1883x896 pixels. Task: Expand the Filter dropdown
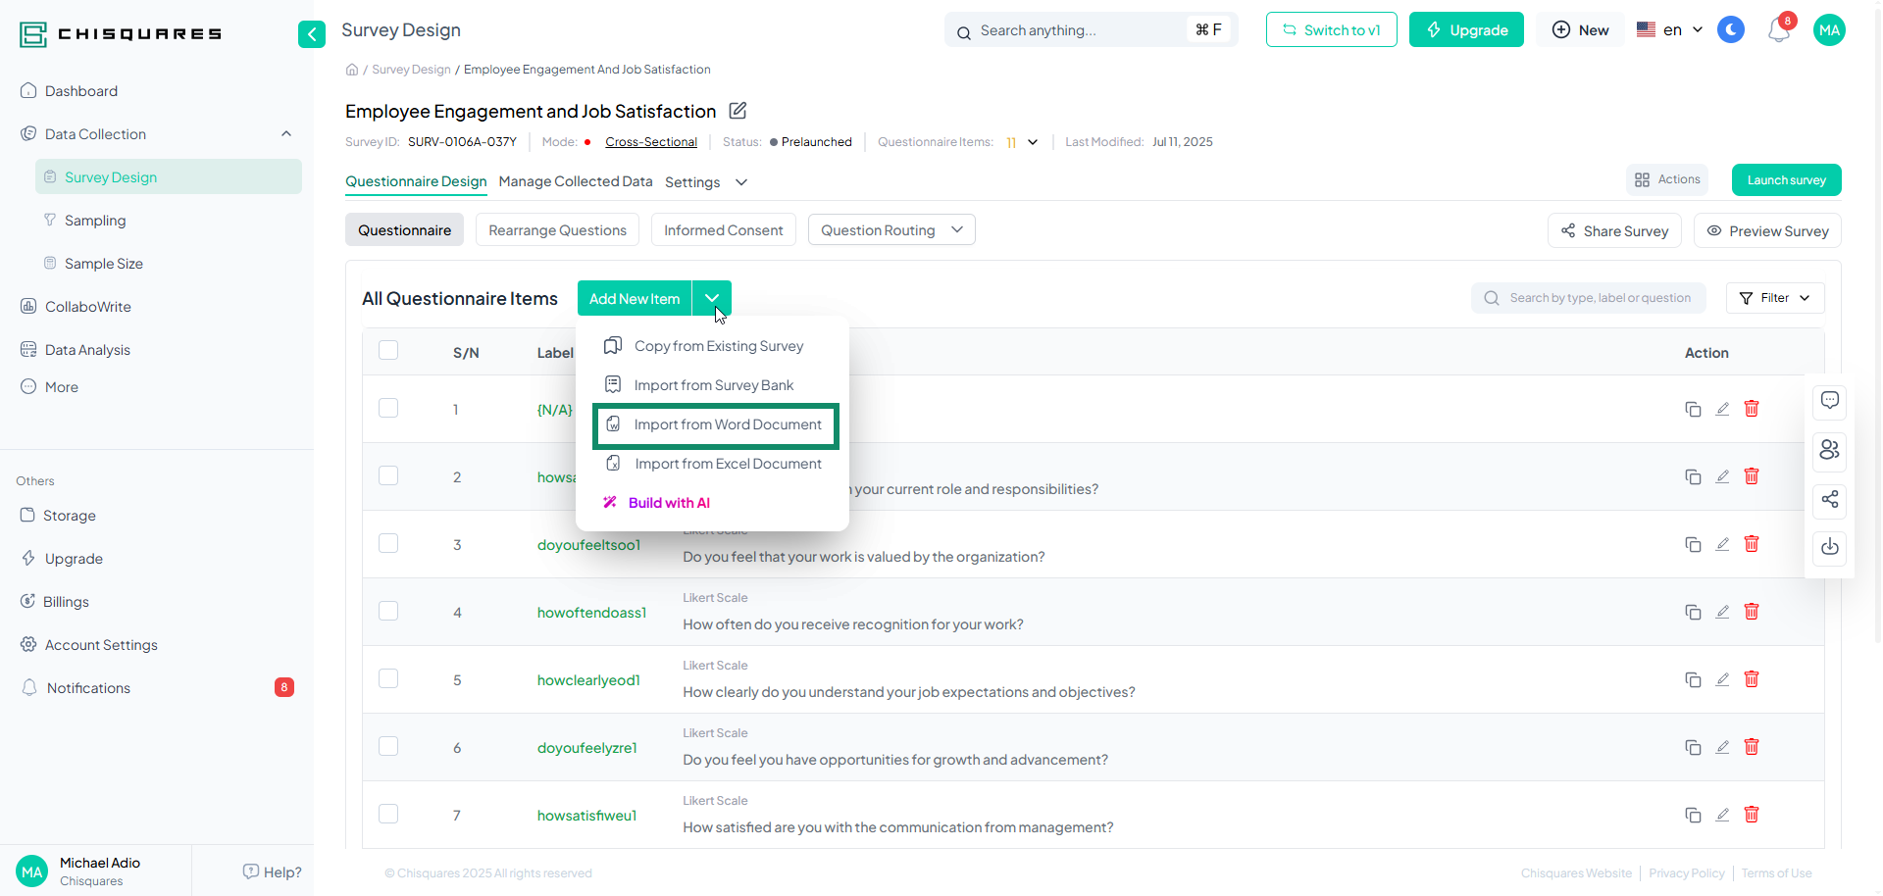click(x=1774, y=298)
